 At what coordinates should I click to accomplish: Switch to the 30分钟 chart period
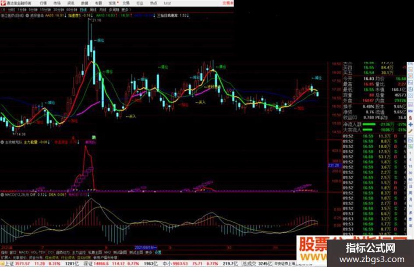(x=58, y=10)
